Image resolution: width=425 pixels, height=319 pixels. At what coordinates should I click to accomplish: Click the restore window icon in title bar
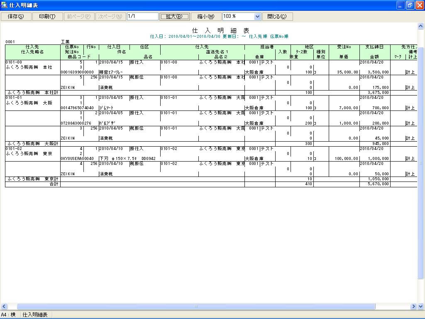tap(410, 5)
